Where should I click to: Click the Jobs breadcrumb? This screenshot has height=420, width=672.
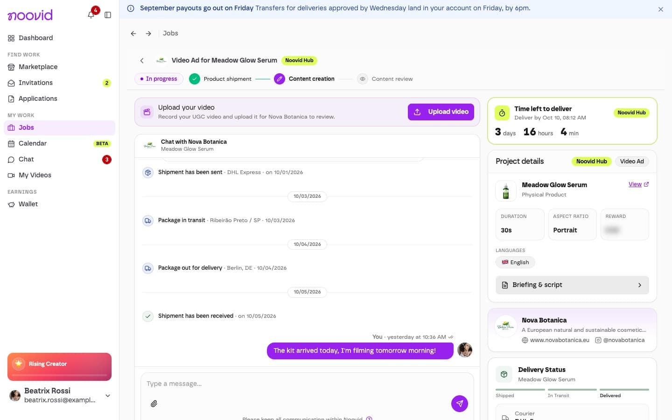[170, 34]
